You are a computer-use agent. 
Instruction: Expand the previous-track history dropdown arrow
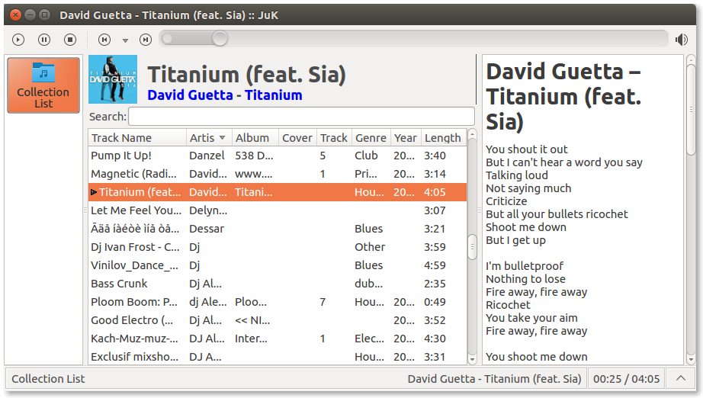[125, 40]
